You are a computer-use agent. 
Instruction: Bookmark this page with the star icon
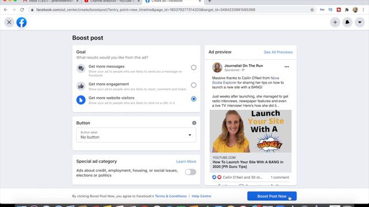coord(312,10)
